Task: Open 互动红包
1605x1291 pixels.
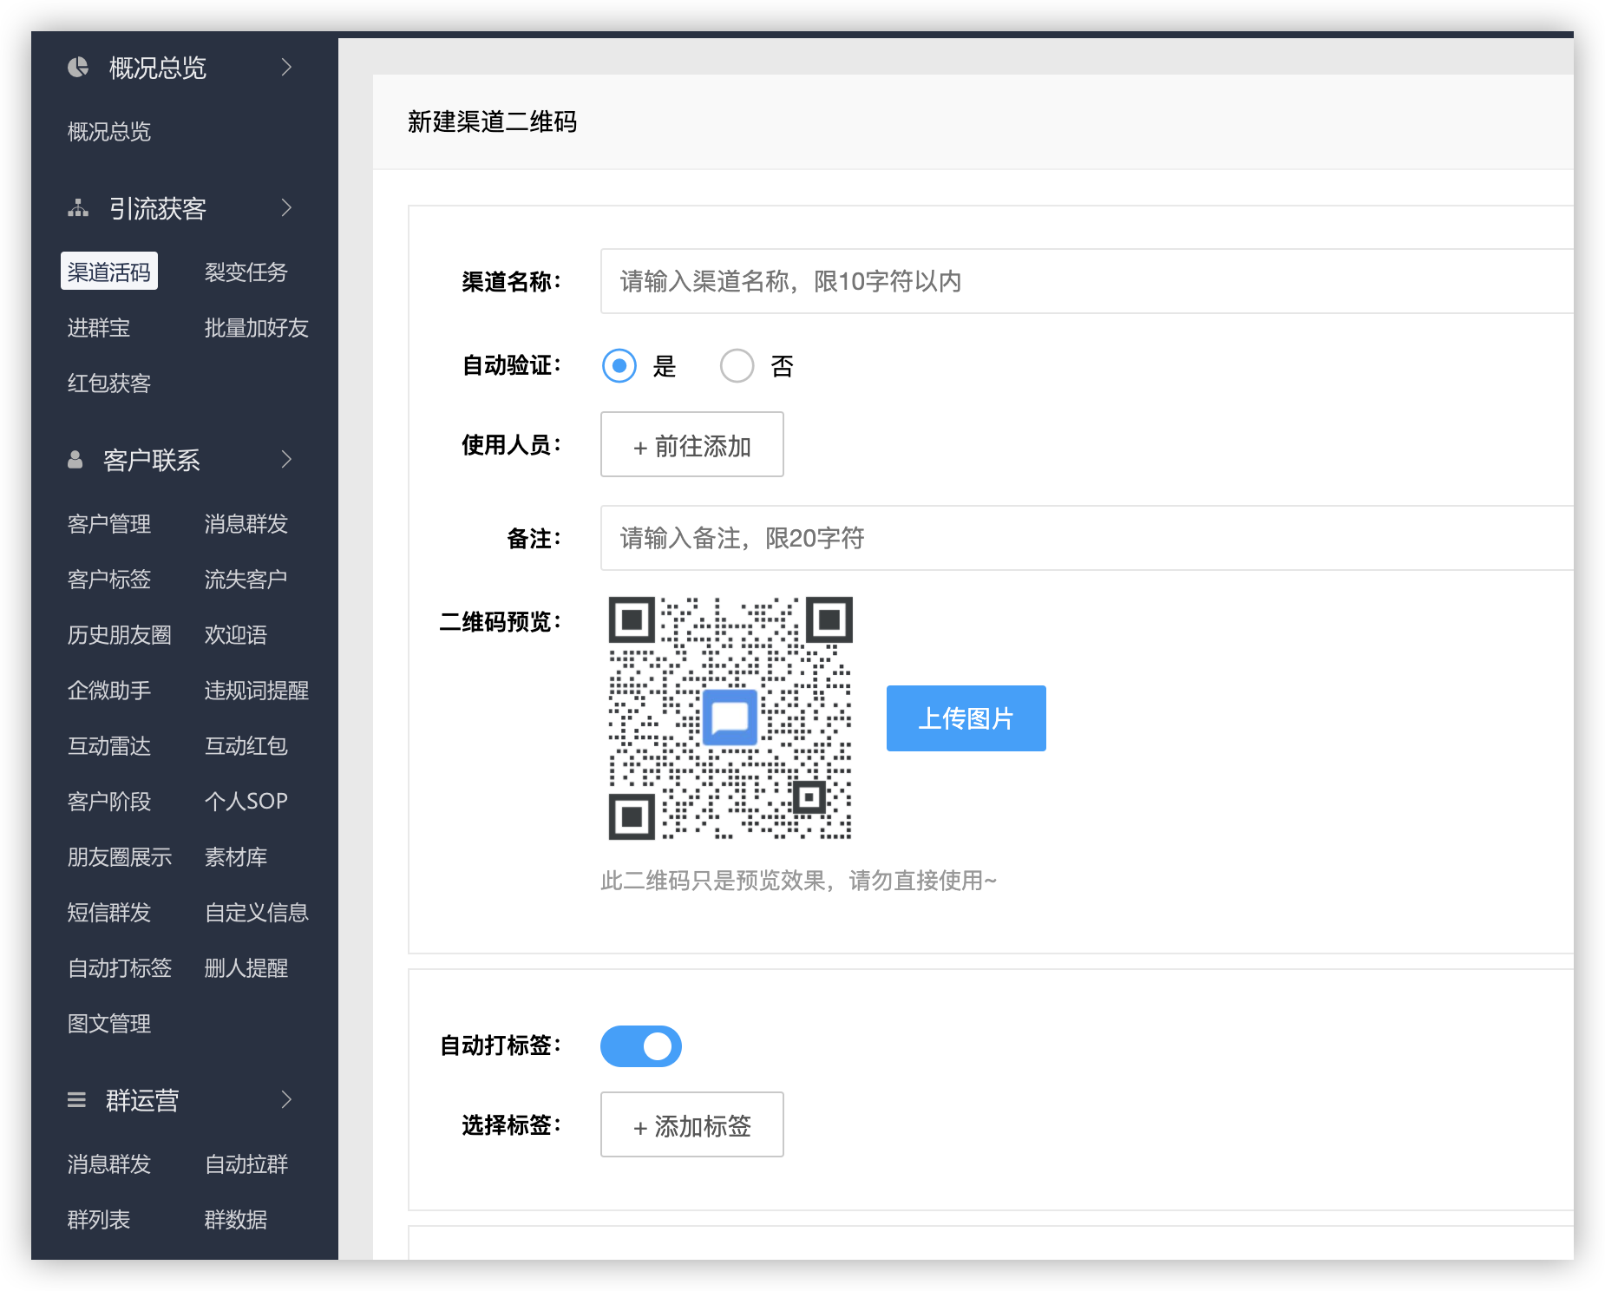Action: pyautogui.click(x=246, y=746)
